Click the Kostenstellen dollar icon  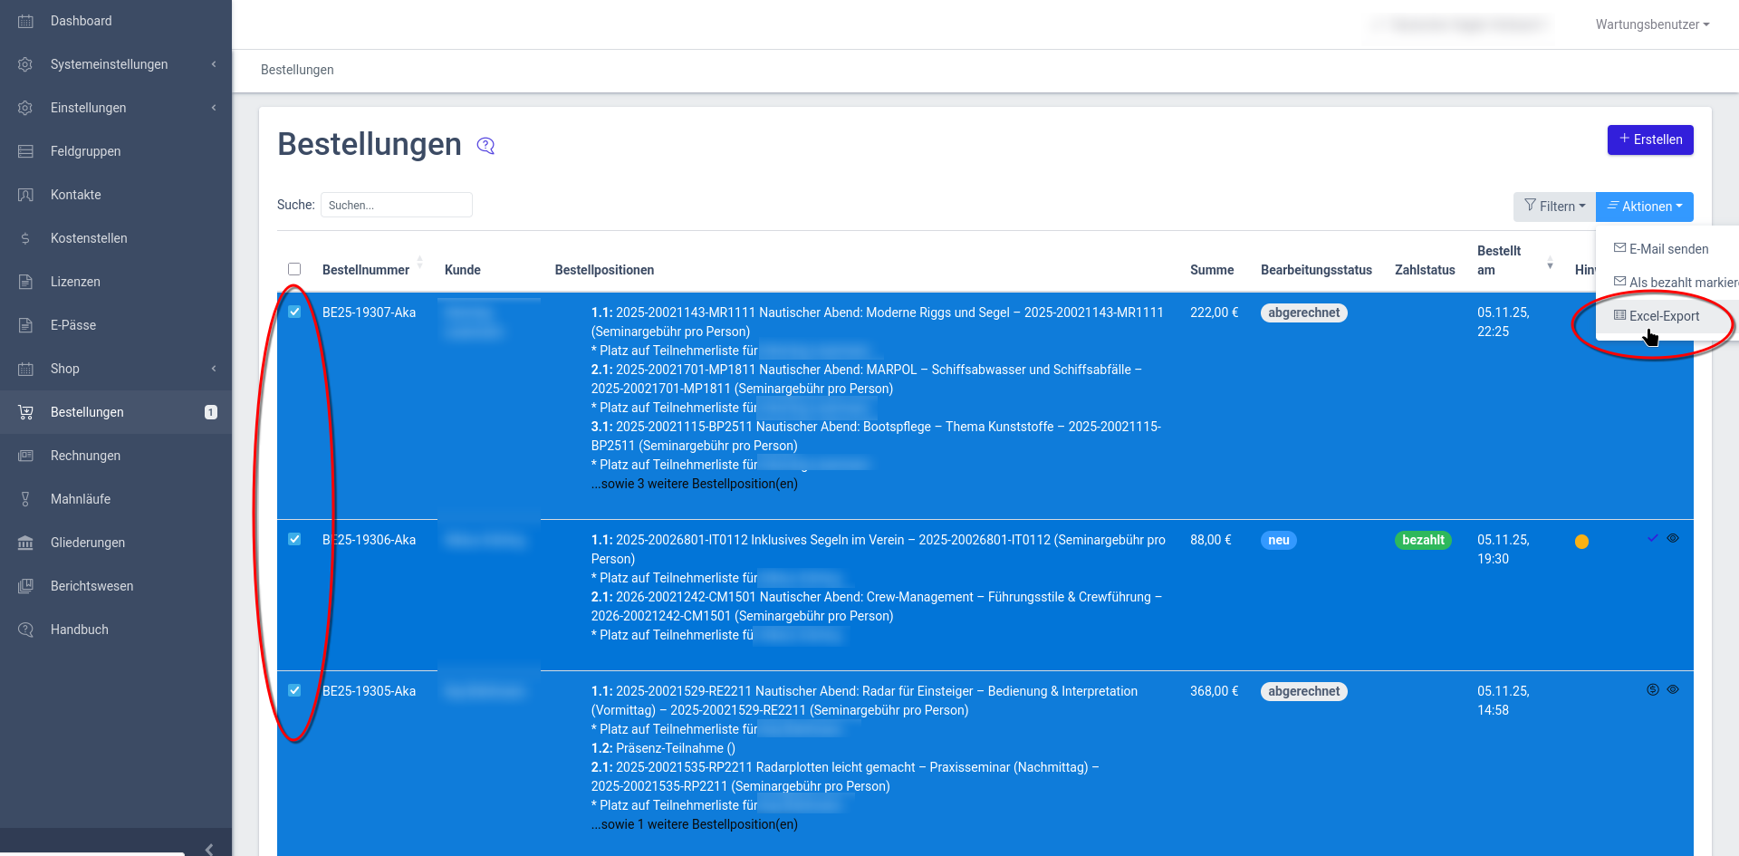25,238
